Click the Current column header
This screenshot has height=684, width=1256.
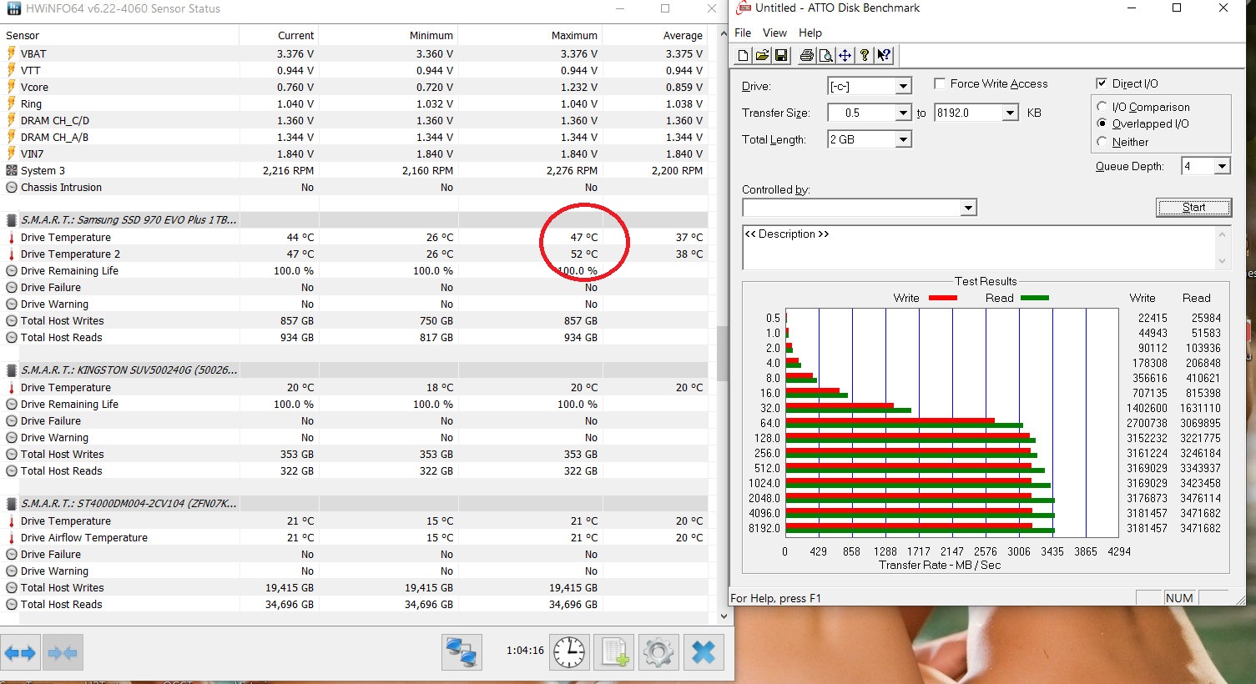279,35
